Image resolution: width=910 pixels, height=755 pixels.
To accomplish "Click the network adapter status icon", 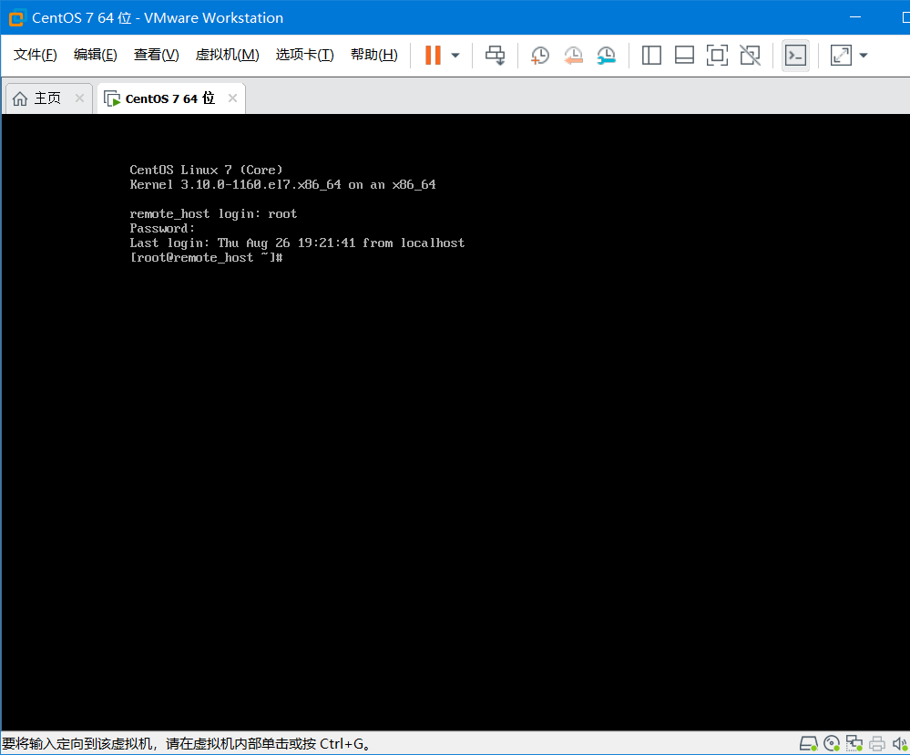I will [x=854, y=743].
